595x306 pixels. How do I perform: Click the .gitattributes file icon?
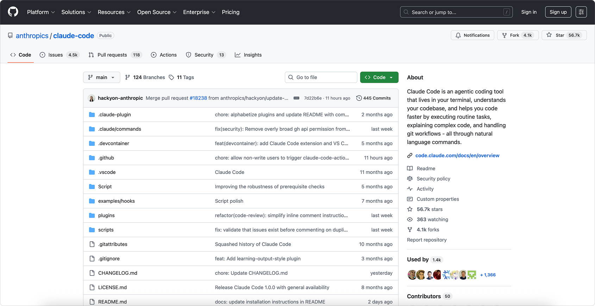(x=92, y=244)
